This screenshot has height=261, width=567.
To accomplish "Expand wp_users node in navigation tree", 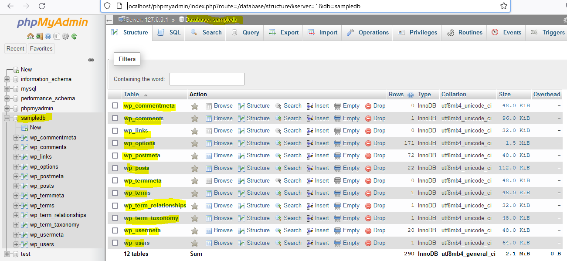I will coord(16,244).
